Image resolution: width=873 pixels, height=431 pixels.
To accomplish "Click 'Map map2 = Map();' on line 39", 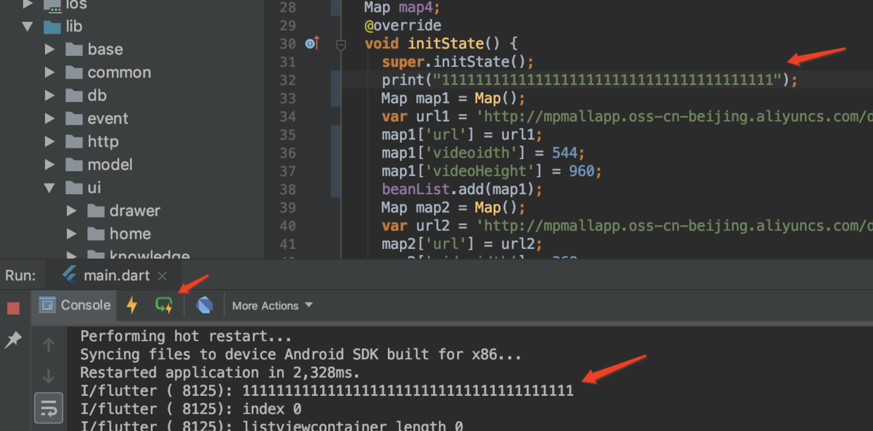I will pos(453,207).
